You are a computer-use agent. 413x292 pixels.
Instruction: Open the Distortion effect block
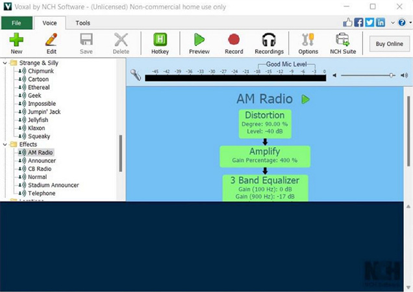click(265, 124)
